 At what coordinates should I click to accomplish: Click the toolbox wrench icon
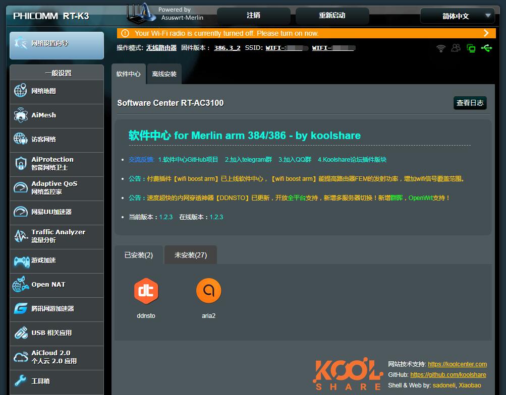(20, 380)
